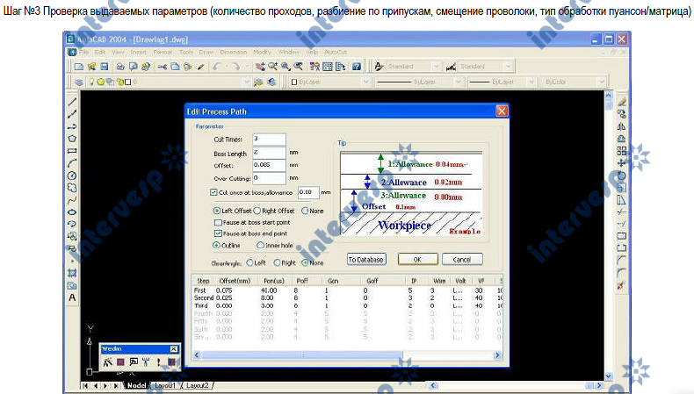Open the ByLayer color dropdown

coord(329,82)
